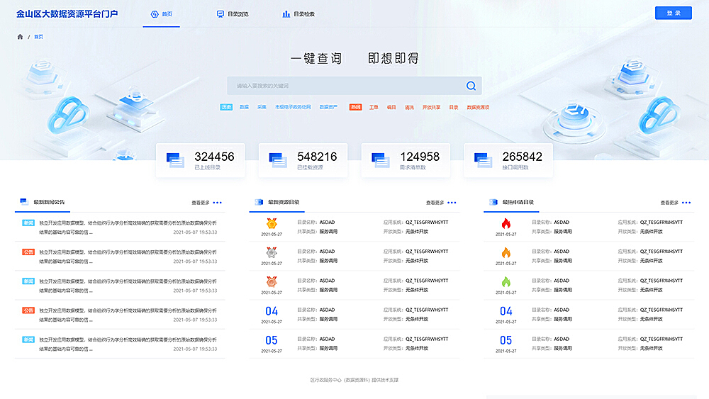This screenshot has height=399, width=709.
Task: Click the 接口调用数 statistics card icon
Action: pos(483,160)
